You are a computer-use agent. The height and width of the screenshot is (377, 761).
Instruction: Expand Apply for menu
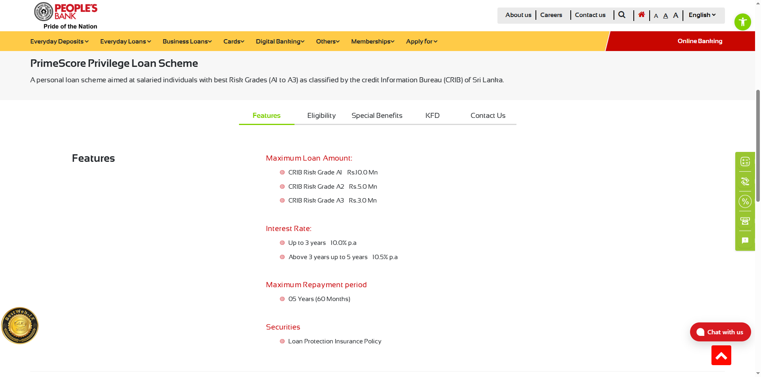pyautogui.click(x=422, y=42)
